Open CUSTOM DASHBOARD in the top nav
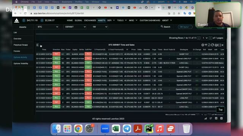This screenshot has height=136, width=243. pos(150,20)
